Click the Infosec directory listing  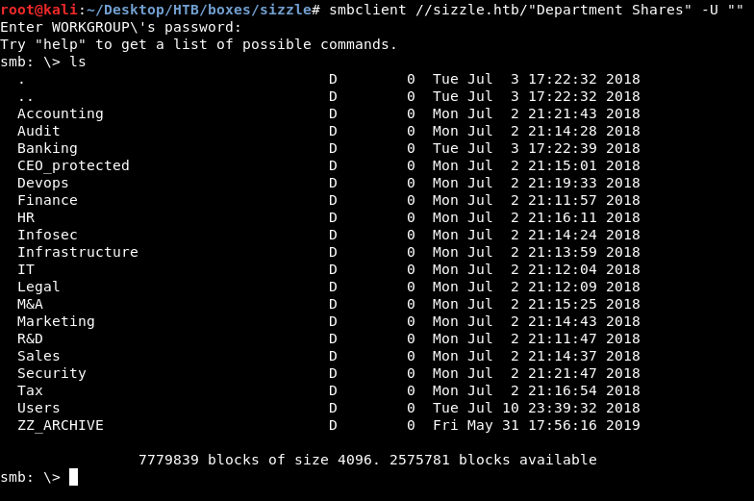[x=47, y=235]
